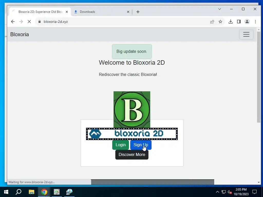The image size is (263, 197).
Task: Click the Bloxoria brand link
Action: (x=20, y=34)
